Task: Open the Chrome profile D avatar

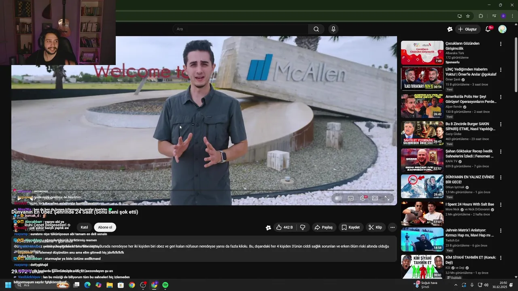Action: tap(503, 16)
